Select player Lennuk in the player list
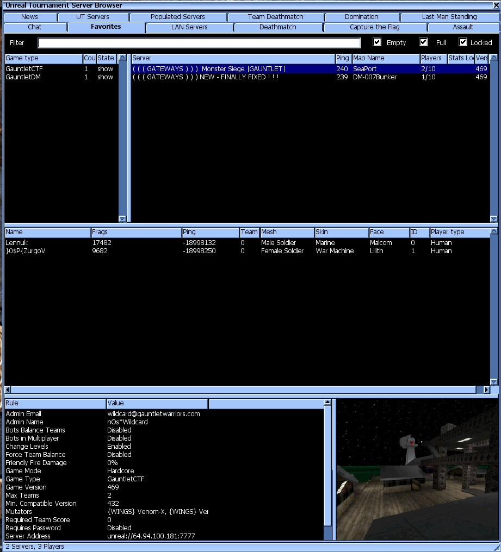 [x=247, y=242]
